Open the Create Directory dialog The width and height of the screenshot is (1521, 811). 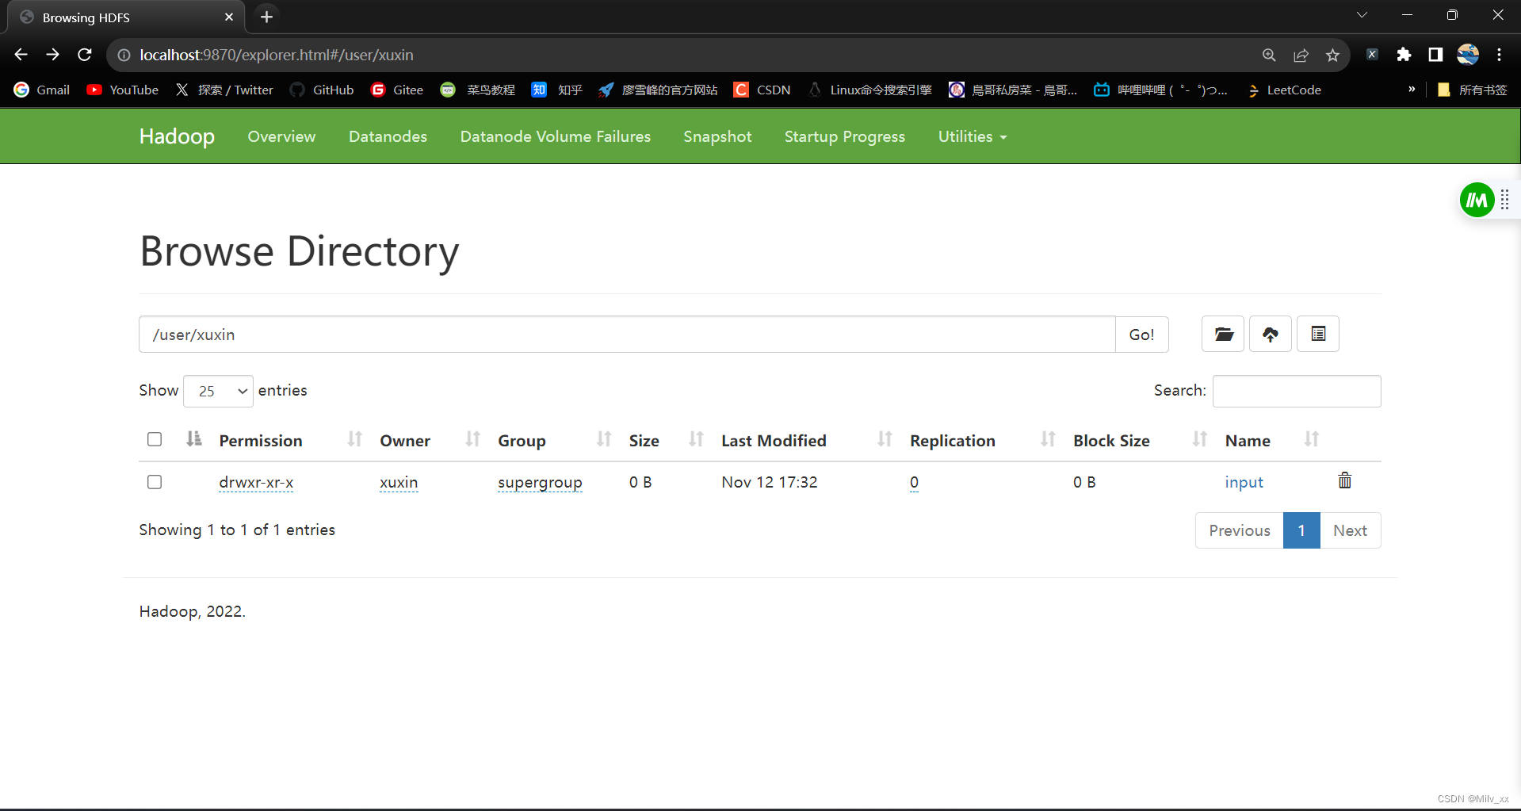coord(1222,334)
